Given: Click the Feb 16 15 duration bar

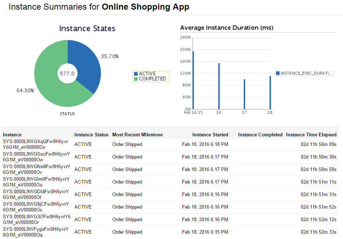Looking at the screenshot, I should click(x=193, y=80).
